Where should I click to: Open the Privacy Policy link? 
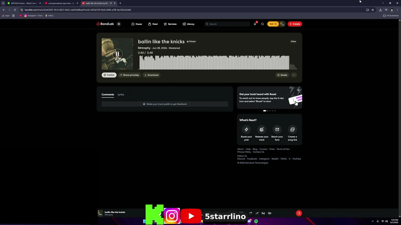244,152
